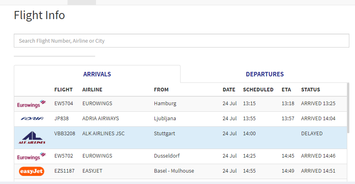The height and width of the screenshot is (184, 355).
Task: Click flight number EZS1187
Action: pos(64,171)
